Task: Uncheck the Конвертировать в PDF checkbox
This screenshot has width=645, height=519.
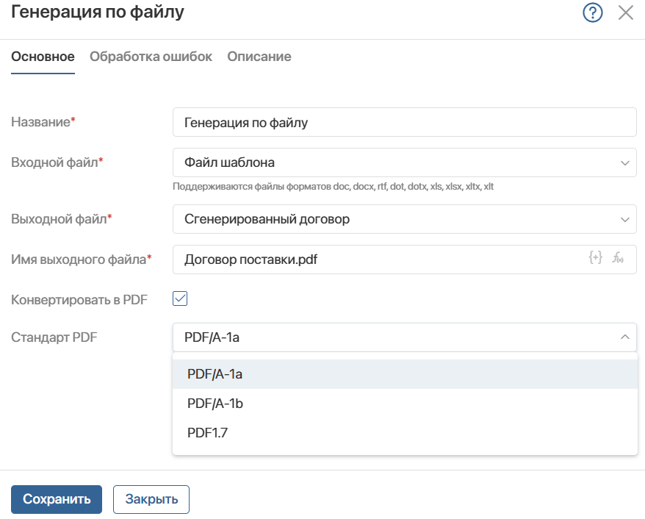Action: pyautogui.click(x=180, y=298)
